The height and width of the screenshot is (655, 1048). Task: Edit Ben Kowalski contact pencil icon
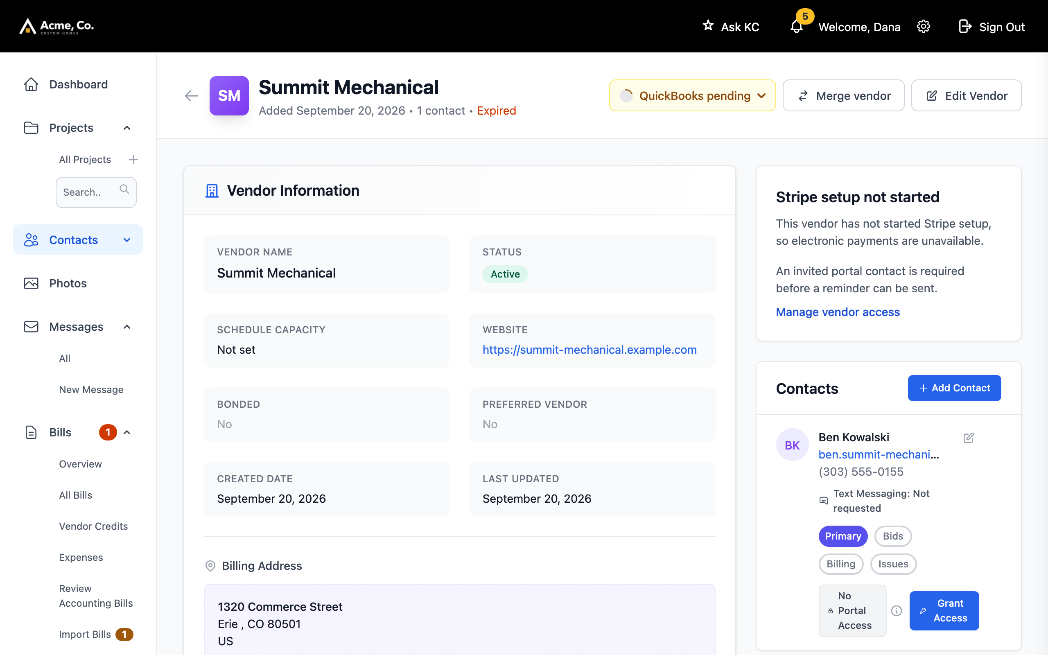click(968, 438)
